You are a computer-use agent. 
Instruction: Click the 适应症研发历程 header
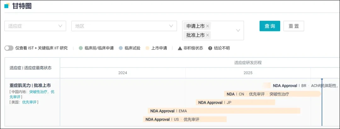coord(248,63)
